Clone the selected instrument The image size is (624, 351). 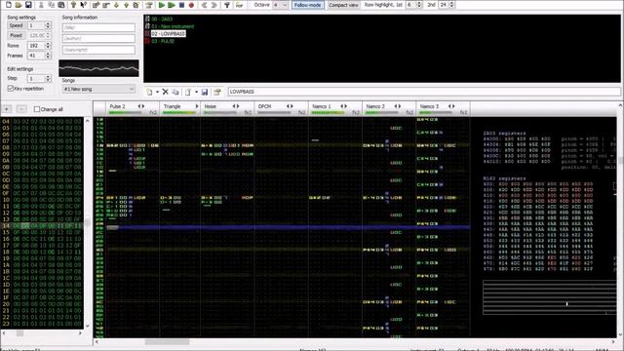[175, 92]
